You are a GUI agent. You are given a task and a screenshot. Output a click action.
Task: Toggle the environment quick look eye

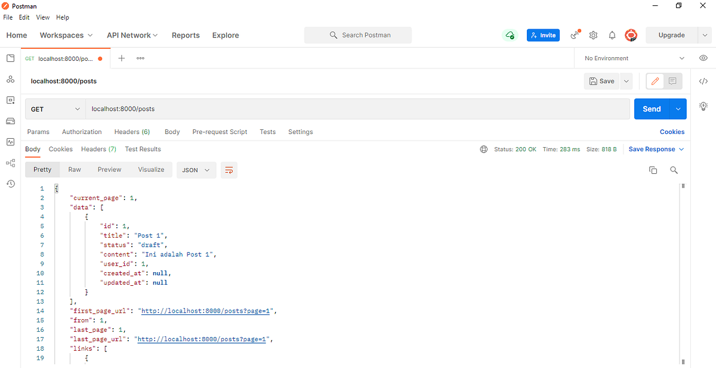(703, 58)
